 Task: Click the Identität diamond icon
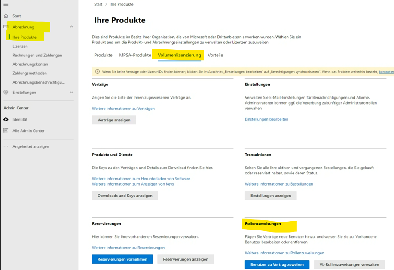tap(6, 119)
